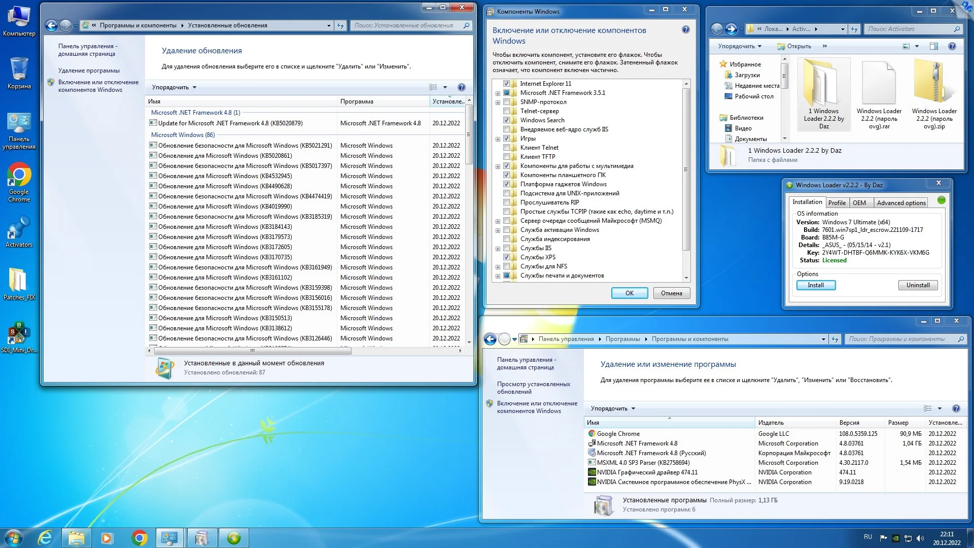Expand Microsoft .NET Framework 3.5.1 node

click(x=498, y=93)
